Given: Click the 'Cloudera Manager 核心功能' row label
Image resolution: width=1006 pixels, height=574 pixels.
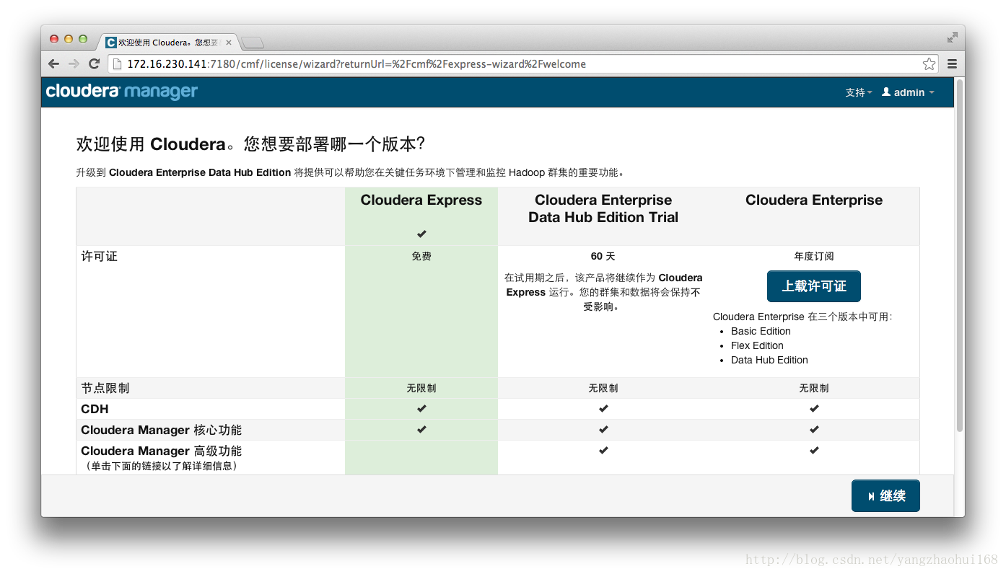Looking at the screenshot, I should tap(162, 430).
